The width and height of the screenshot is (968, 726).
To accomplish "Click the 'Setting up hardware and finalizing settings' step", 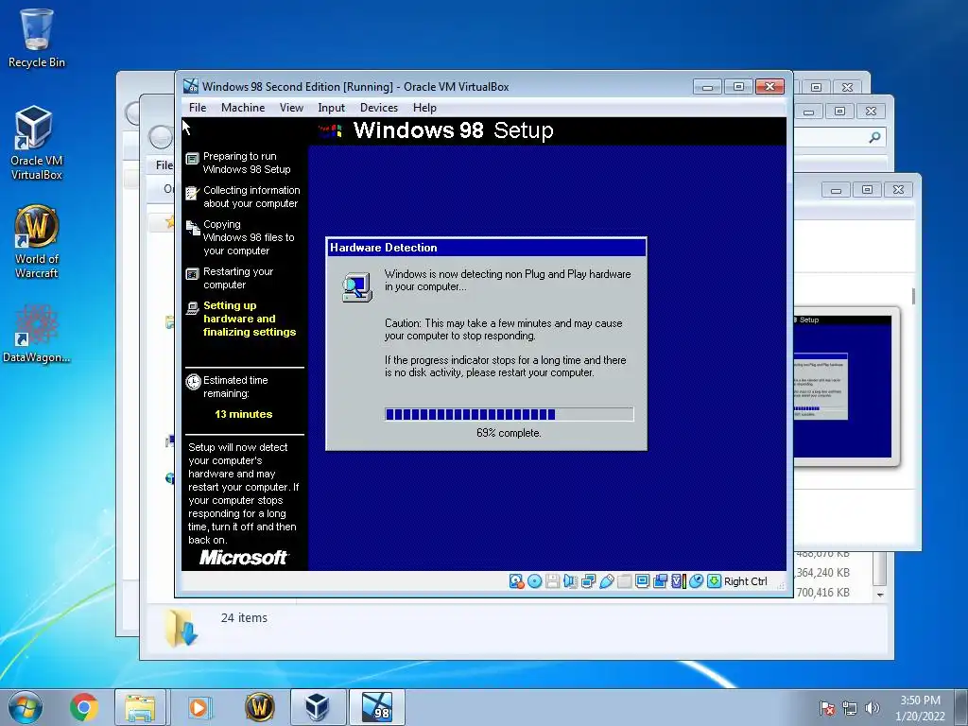I will tap(250, 319).
